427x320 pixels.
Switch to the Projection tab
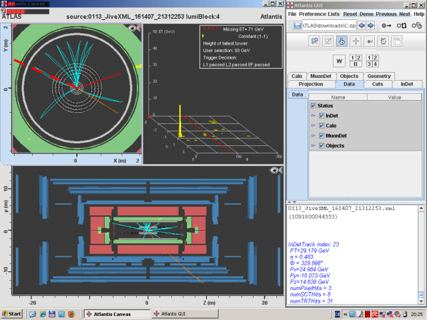click(x=311, y=84)
